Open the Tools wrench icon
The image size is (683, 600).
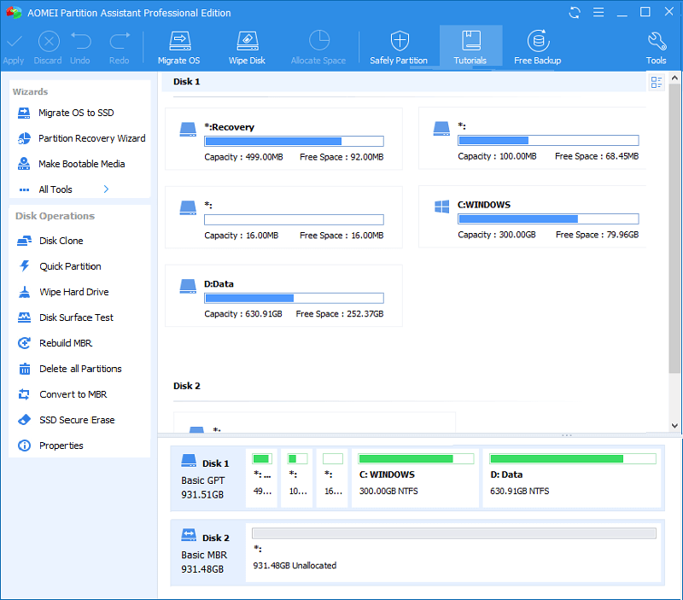point(657,41)
